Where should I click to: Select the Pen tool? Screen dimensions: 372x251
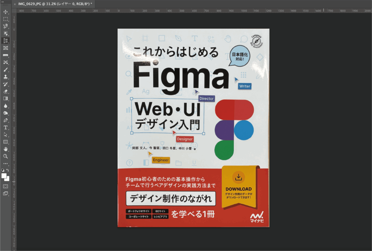coord(5,120)
